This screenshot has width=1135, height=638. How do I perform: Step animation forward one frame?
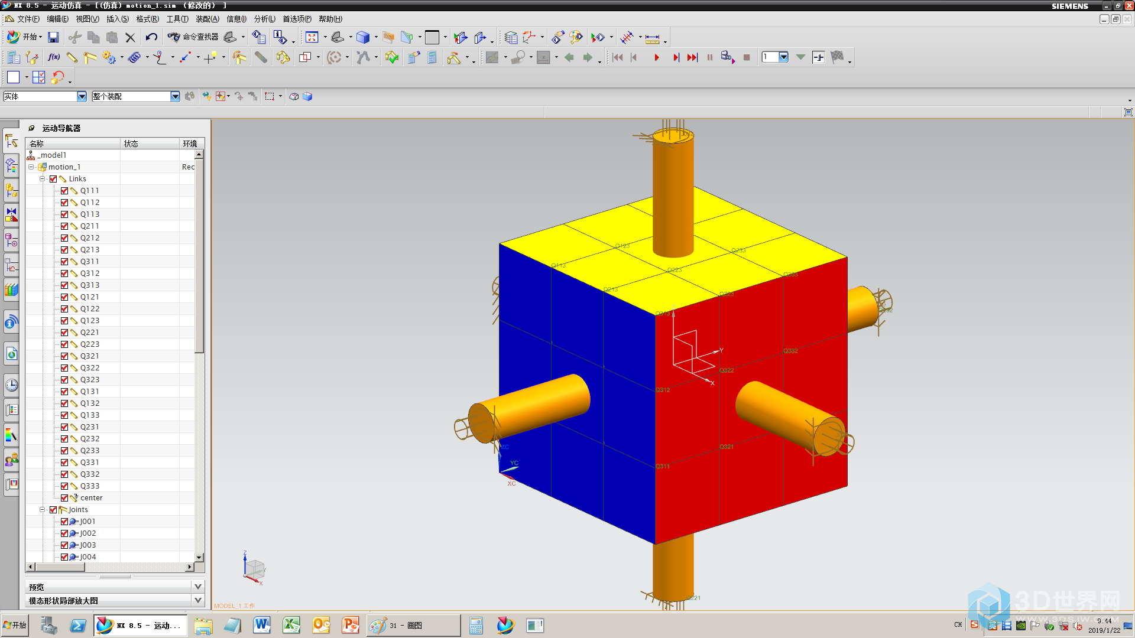675,57
